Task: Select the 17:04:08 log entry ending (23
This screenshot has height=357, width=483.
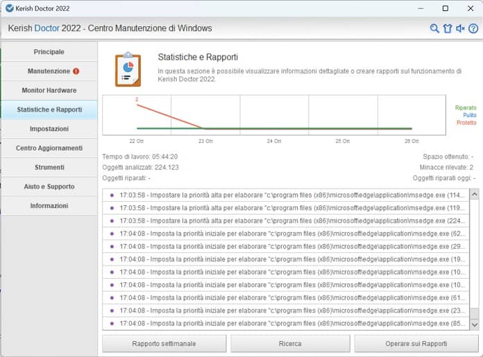Action: (x=285, y=311)
